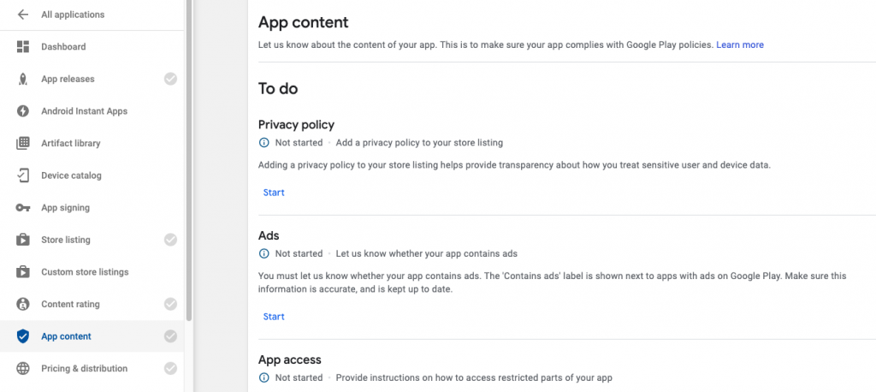The height and width of the screenshot is (392, 876).
Task: Click the info icon under Ads
Action: point(263,254)
